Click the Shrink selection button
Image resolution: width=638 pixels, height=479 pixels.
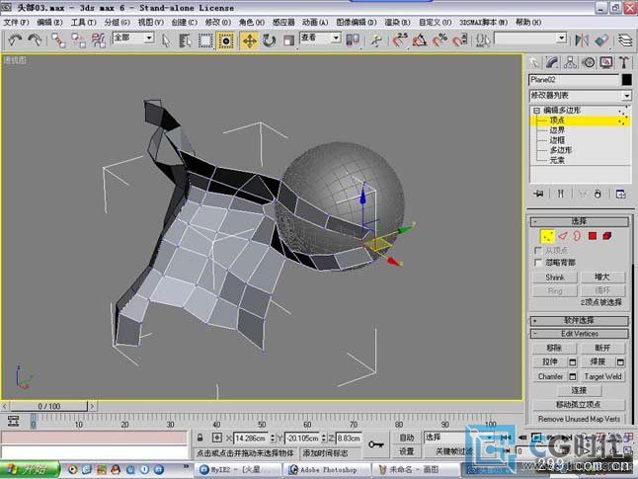click(x=555, y=278)
